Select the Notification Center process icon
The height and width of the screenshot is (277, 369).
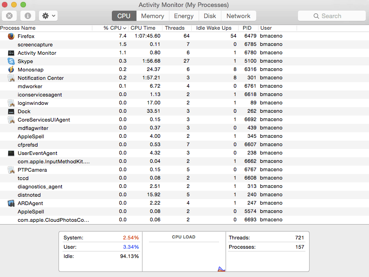[11, 78]
